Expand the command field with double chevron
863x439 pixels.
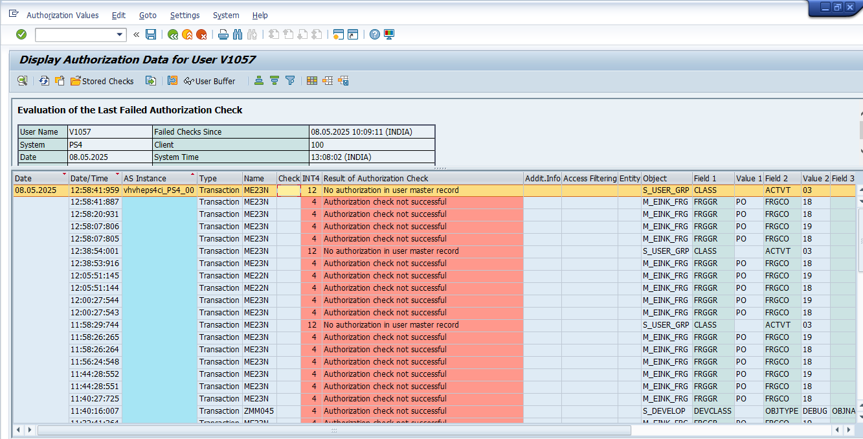coord(137,34)
